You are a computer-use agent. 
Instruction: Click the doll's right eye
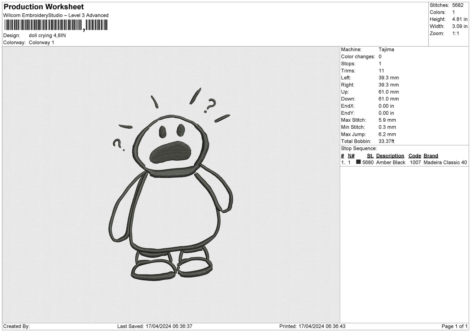tap(181, 130)
